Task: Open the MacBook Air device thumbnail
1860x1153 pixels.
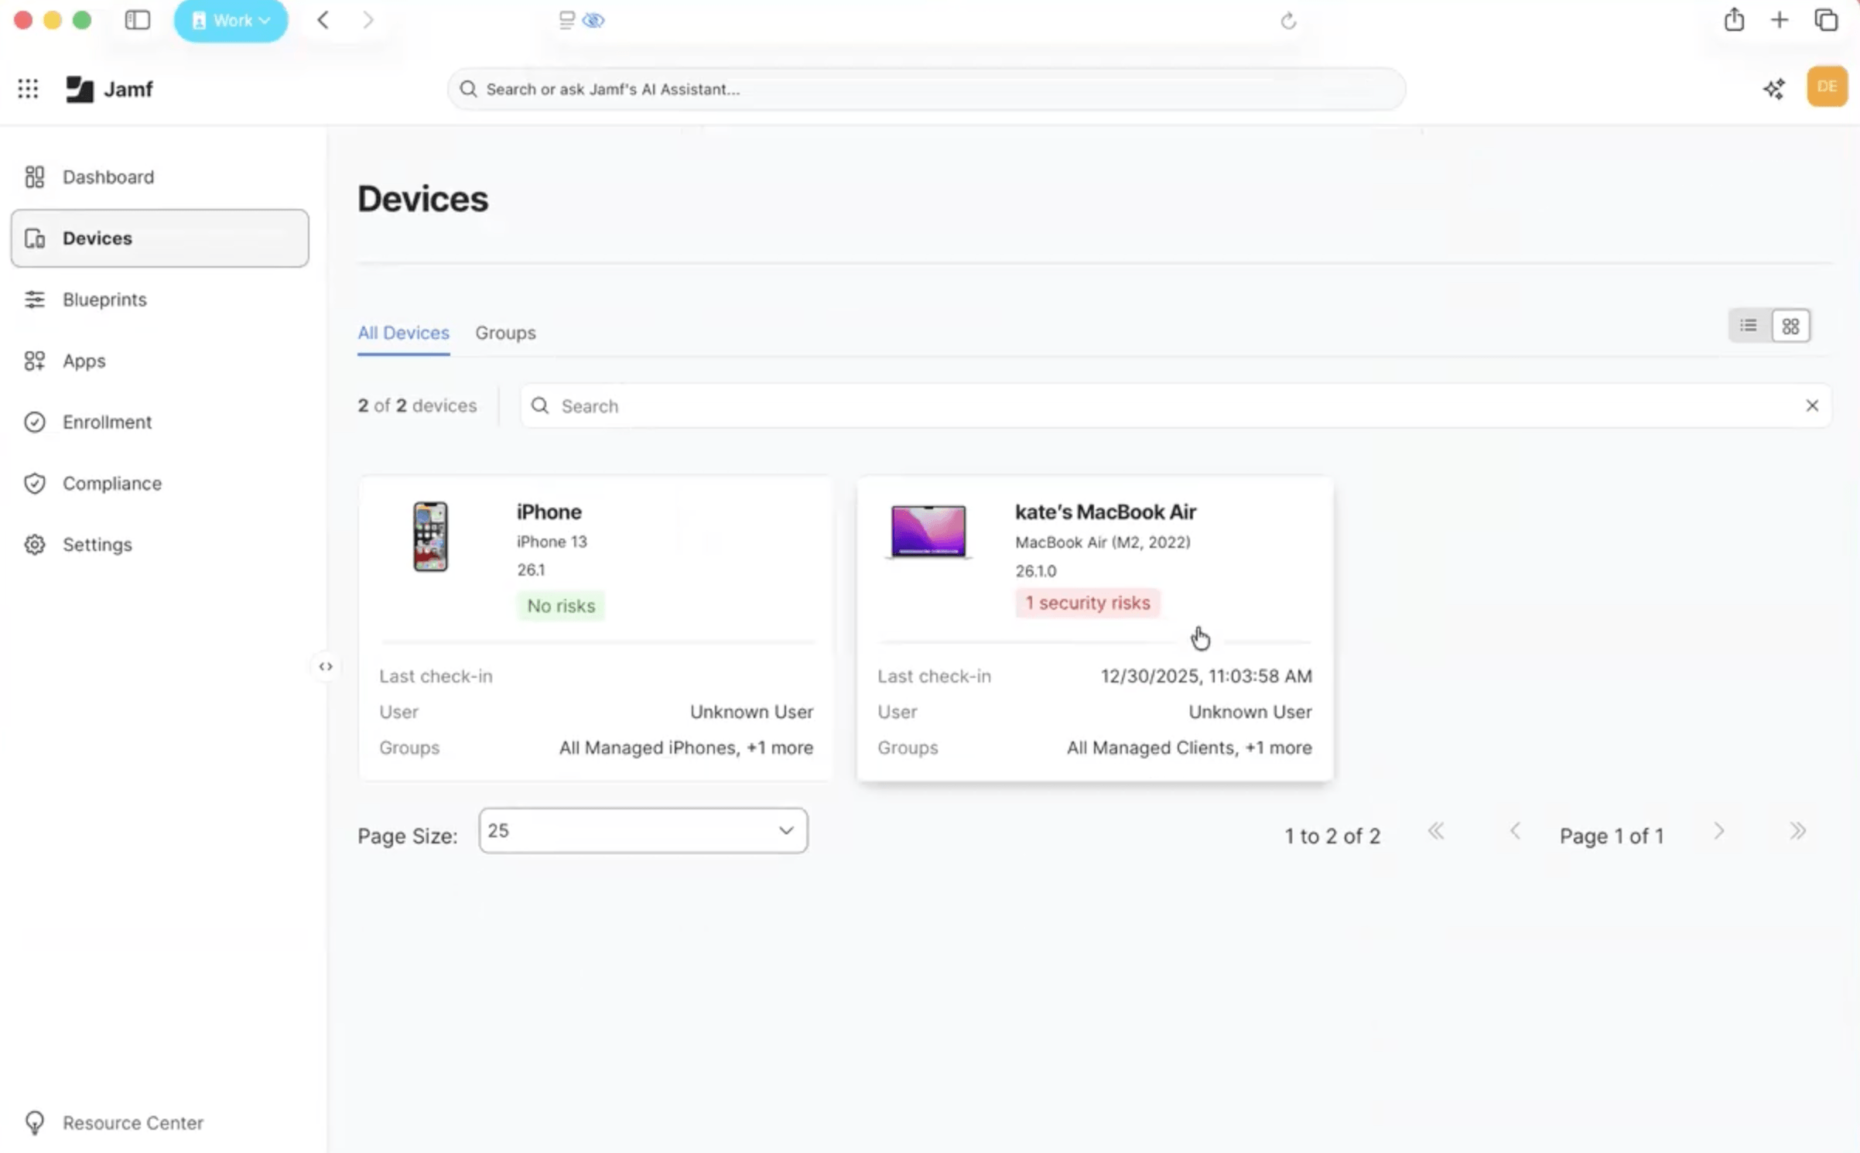Action: coord(928,532)
